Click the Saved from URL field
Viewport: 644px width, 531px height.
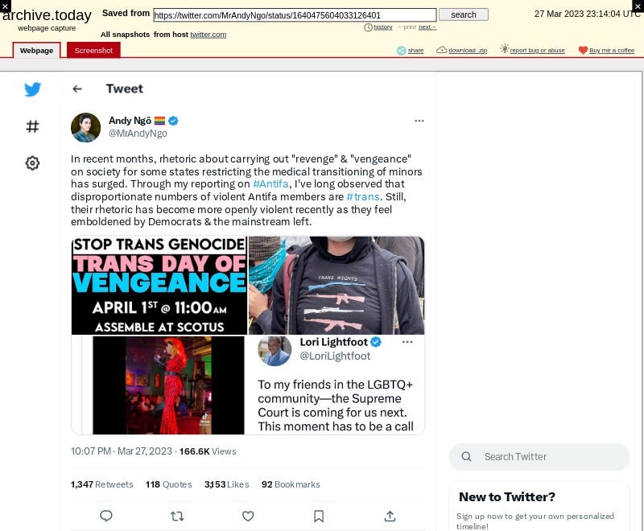295,15
